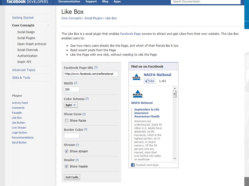Open help for Facebook Page URL
The image size is (249, 186).
pyautogui.click(x=96, y=67)
